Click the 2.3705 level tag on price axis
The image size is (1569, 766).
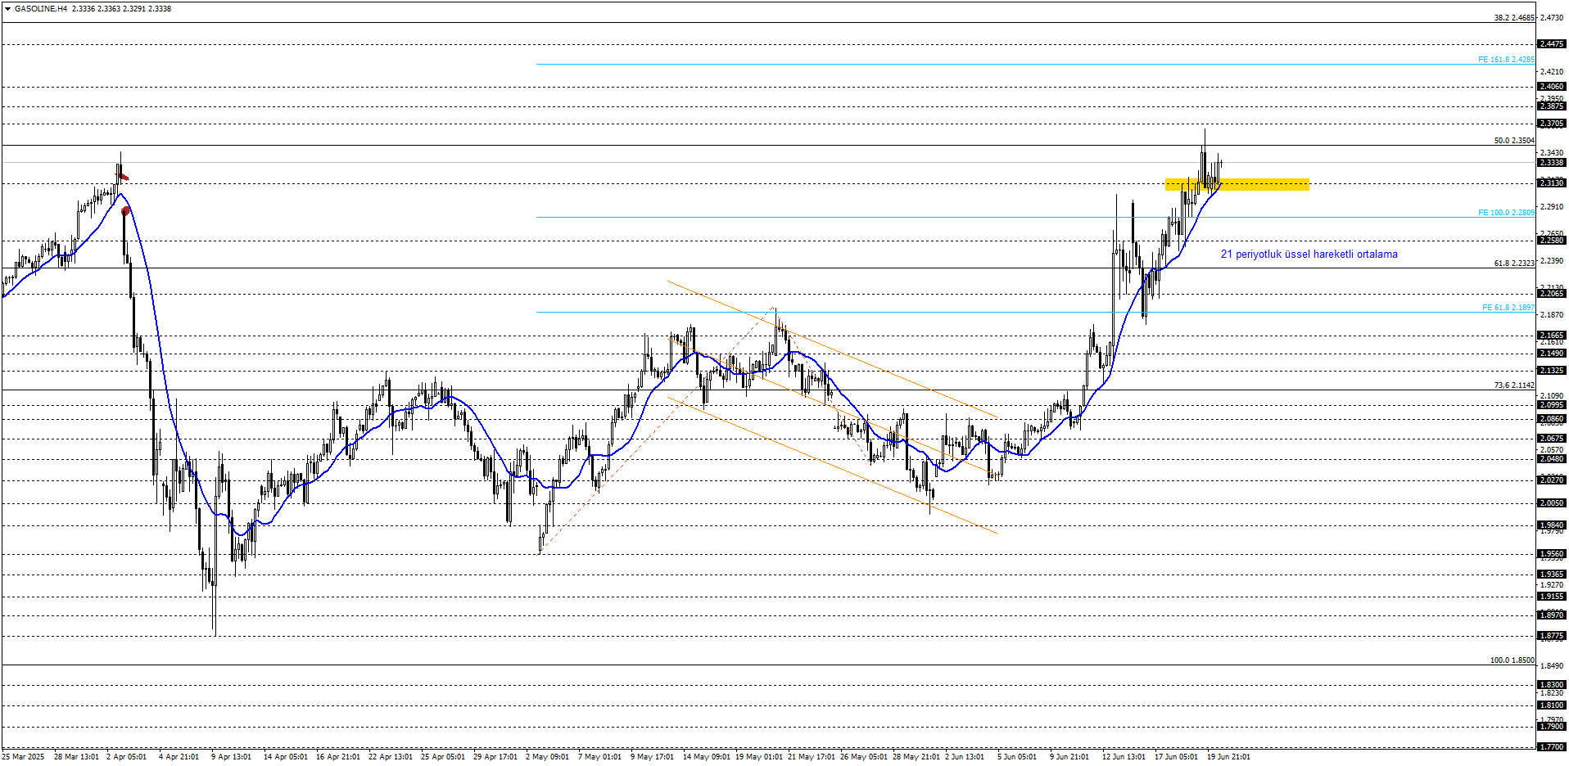1552,124
